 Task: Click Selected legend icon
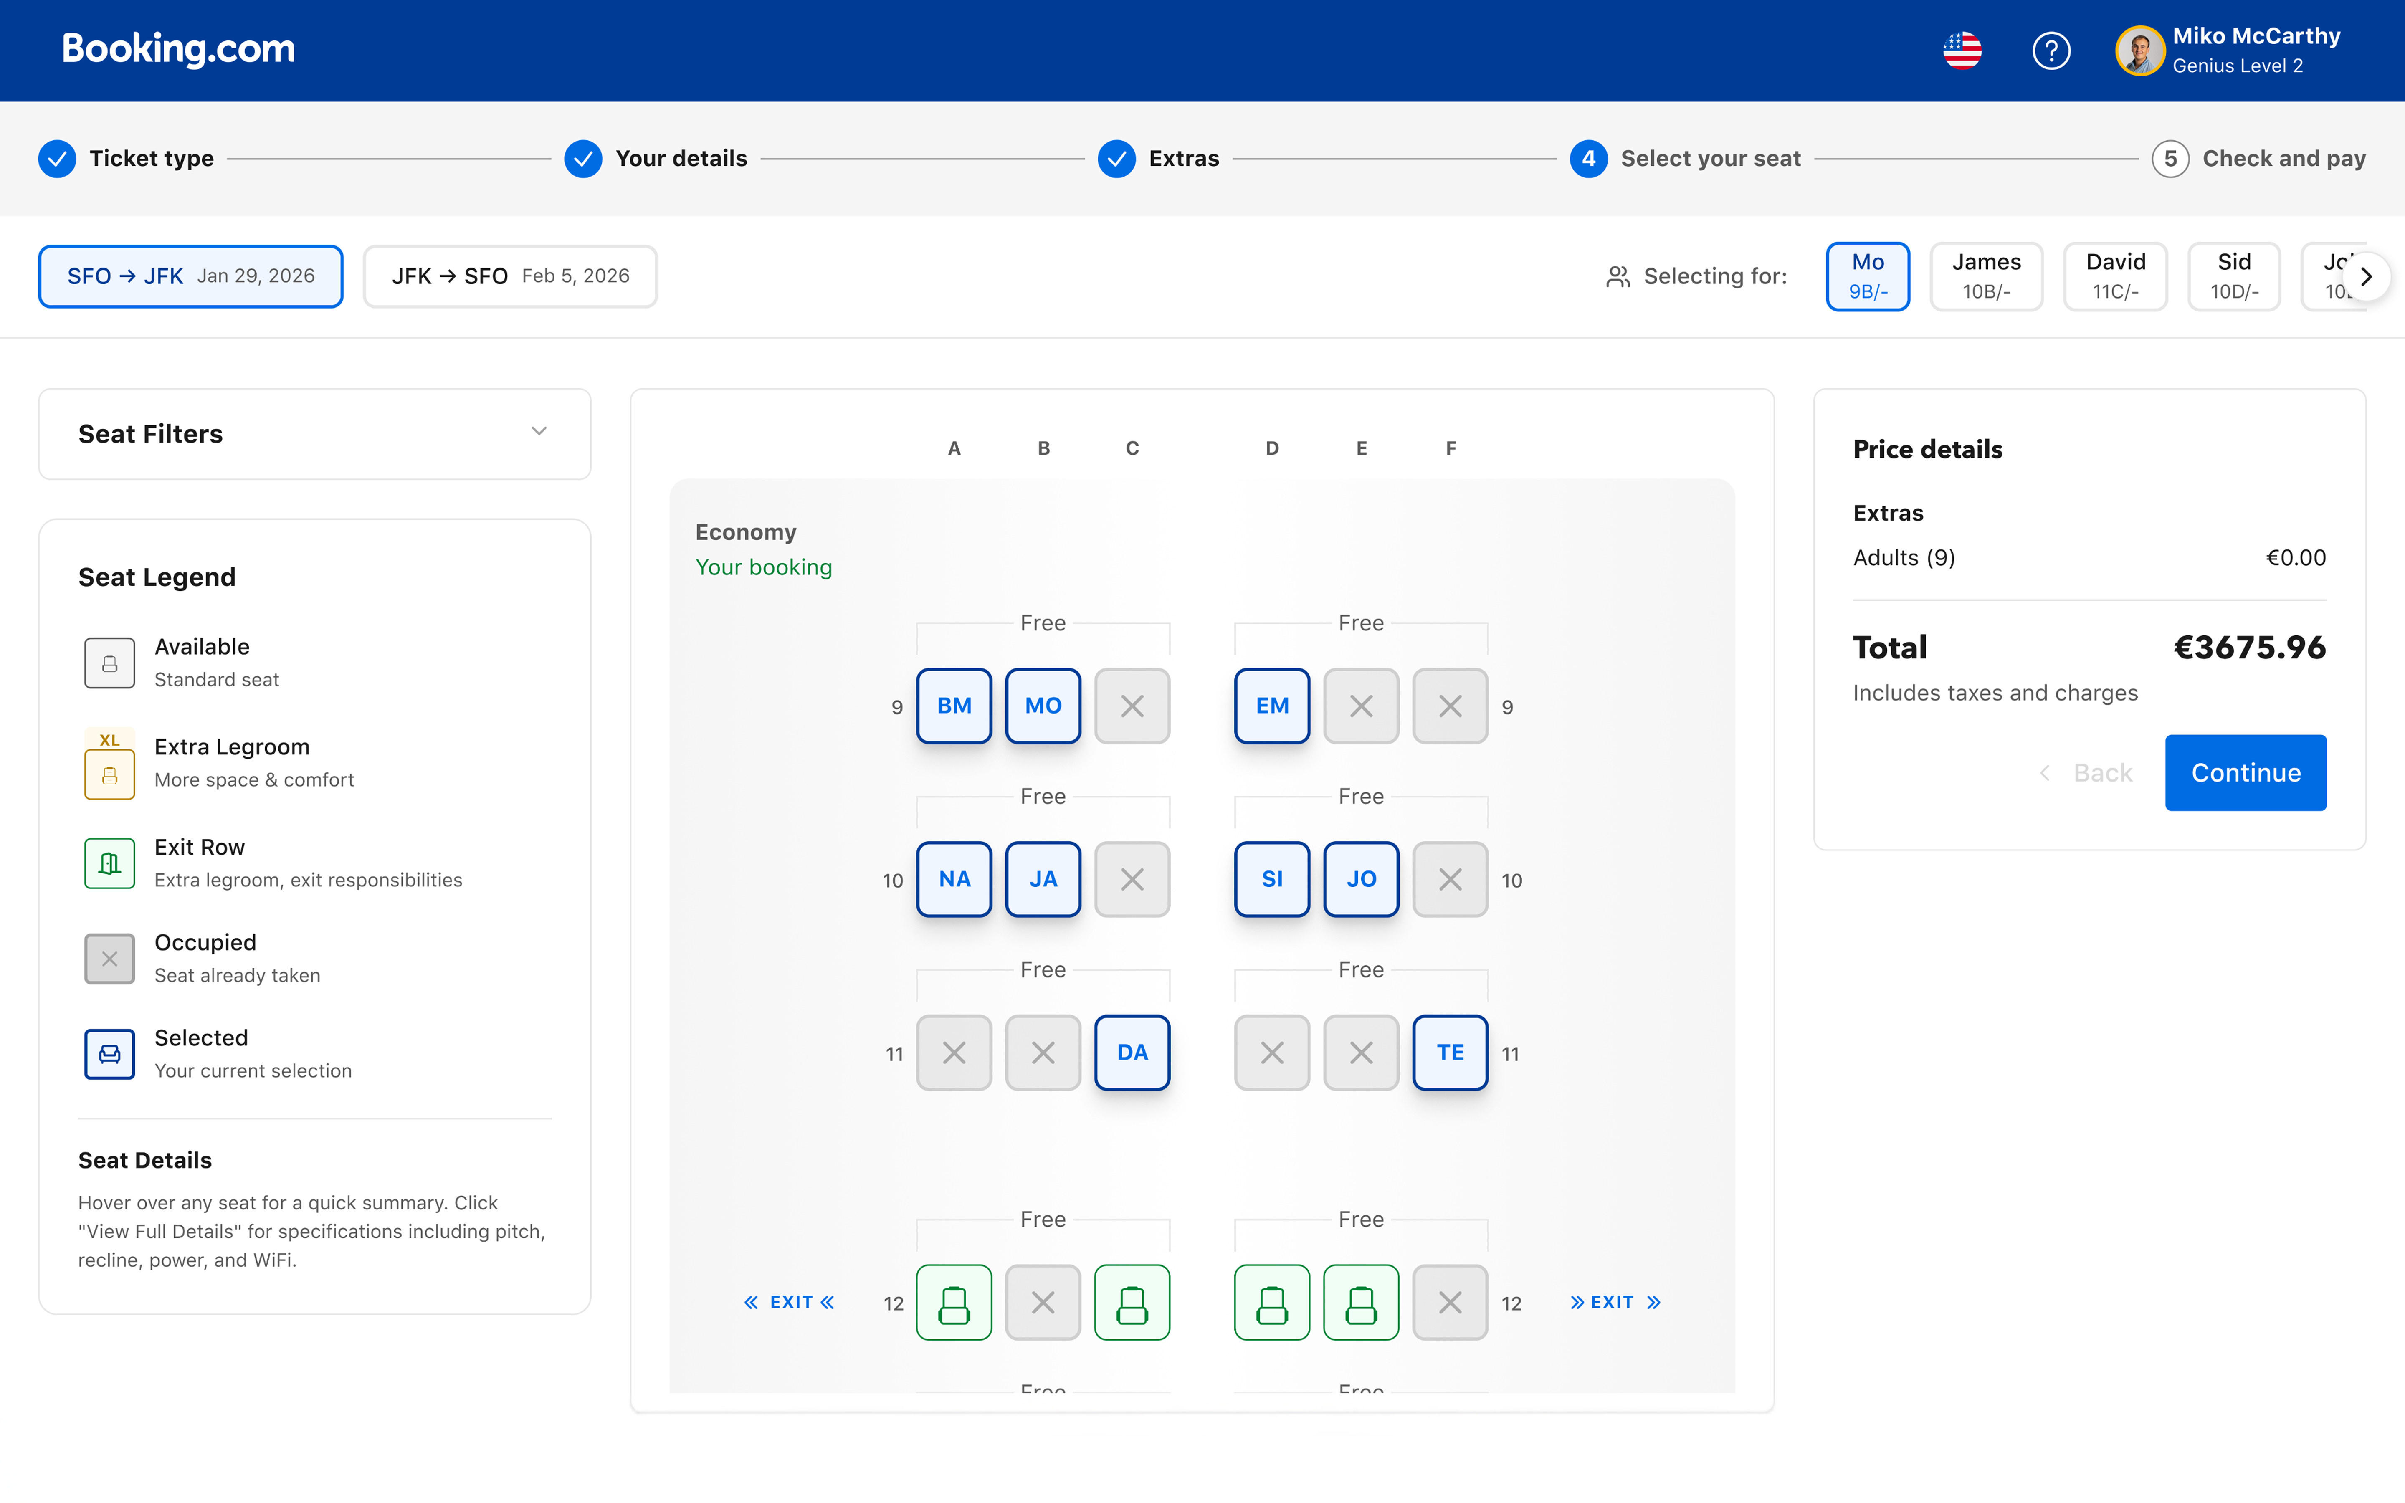click(109, 1054)
